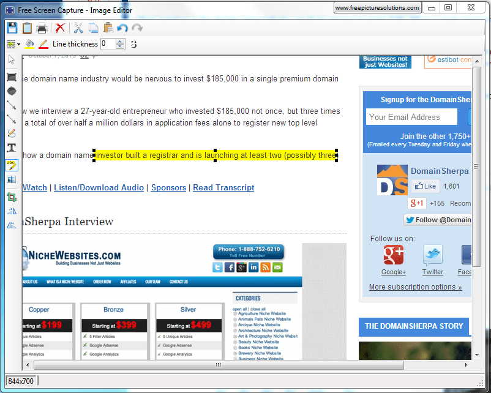Viewport: 491px width, 393px height.
Task: Delete the selected object with the red X
Action: 60,28
